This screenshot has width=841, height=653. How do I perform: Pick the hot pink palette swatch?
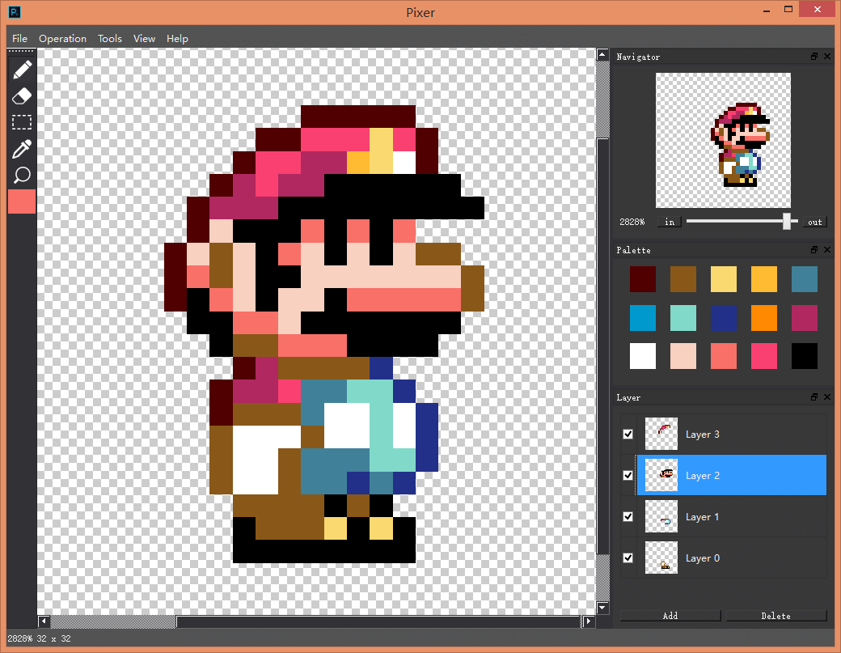(x=763, y=356)
